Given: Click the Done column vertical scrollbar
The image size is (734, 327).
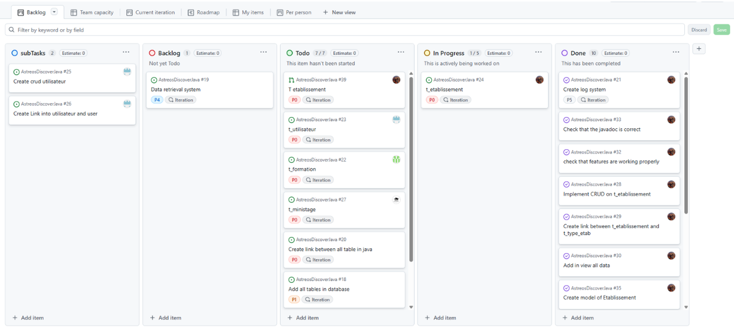Looking at the screenshot, I should [686, 144].
